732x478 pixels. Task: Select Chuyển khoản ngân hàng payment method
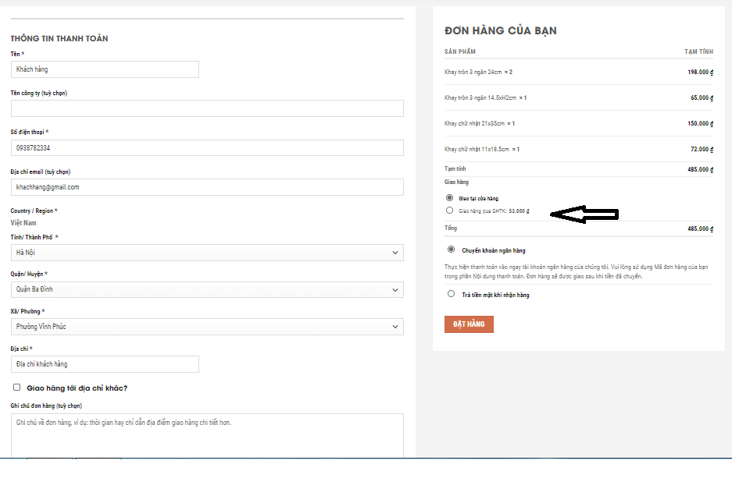(x=451, y=250)
